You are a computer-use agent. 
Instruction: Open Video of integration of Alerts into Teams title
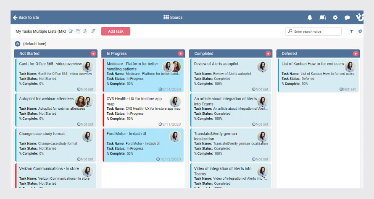pos(223,171)
